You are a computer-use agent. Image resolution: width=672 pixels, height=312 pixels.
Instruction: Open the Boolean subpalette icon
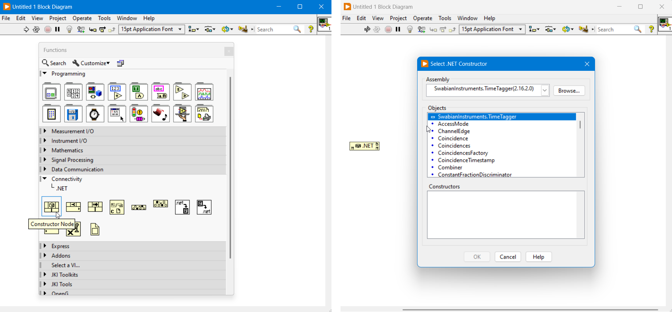139,92
